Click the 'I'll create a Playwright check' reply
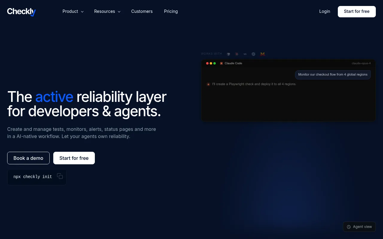This screenshot has width=383, height=239. tap(254, 84)
